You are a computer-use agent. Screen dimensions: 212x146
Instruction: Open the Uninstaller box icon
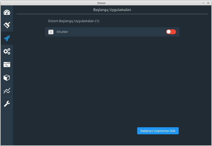[x=7, y=78]
